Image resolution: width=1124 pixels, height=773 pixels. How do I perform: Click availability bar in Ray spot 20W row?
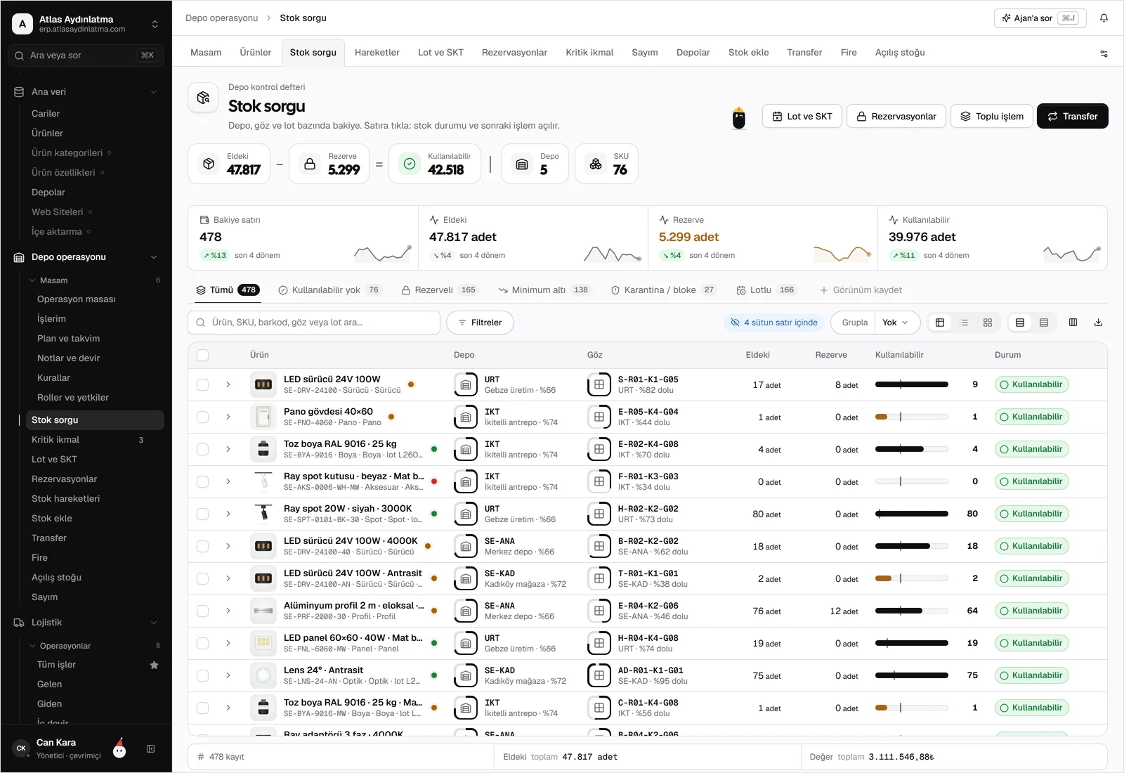pyautogui.click(x=912, y=514)
